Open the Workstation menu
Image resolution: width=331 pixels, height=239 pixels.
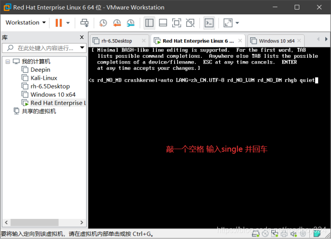pos(25,22)
